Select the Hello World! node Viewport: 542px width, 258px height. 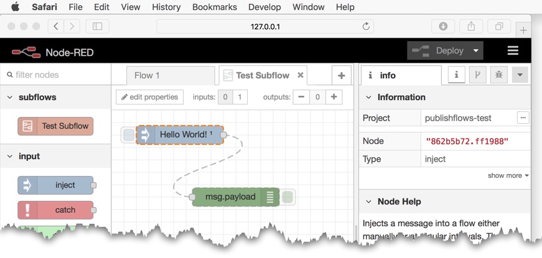point(180,135)
